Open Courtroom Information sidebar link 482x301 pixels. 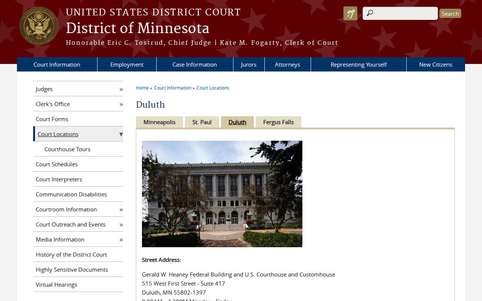coord(66,210)
